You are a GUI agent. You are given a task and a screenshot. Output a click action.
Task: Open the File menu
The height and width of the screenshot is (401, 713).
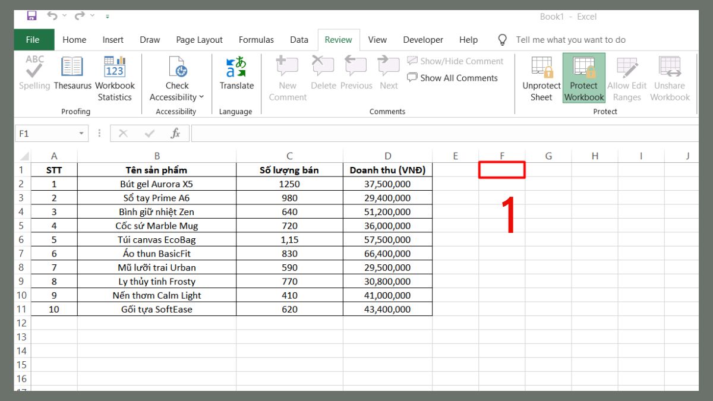[x=33, y=39]
